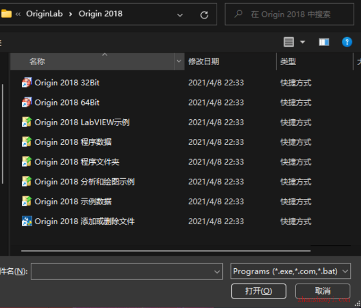Click the 快捷方式 type of Origin 2018 64Bit
This screenshot has width=361, height=308.
pos(296,102)
